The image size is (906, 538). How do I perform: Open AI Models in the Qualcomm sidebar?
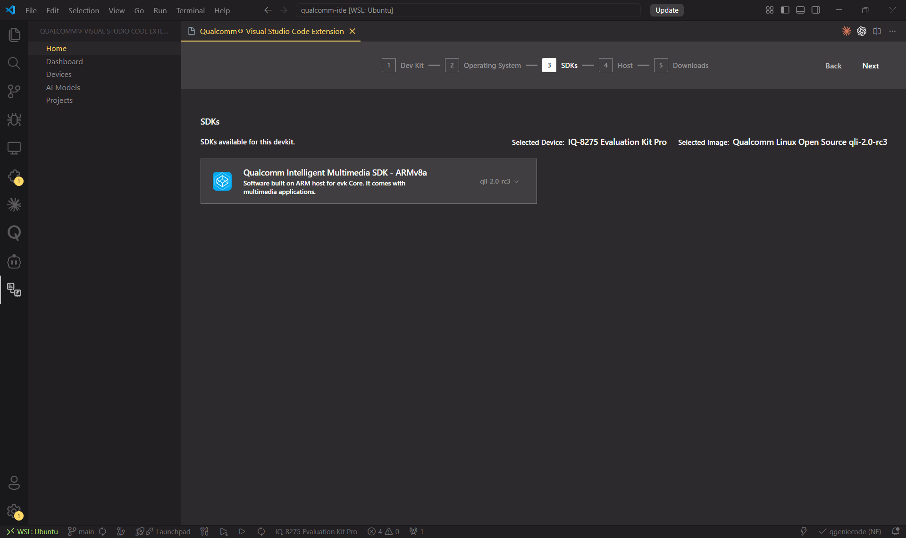(104, 87)
